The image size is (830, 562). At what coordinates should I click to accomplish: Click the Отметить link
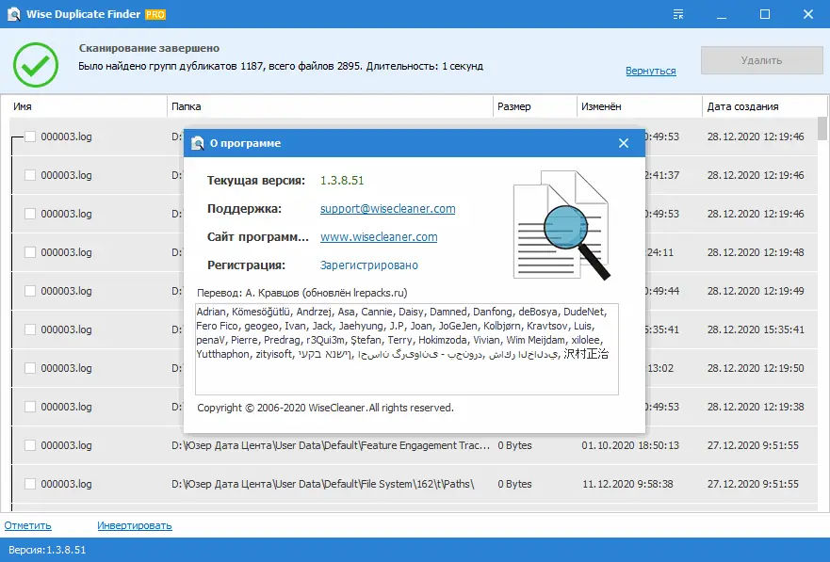click(x=28, y=525)
